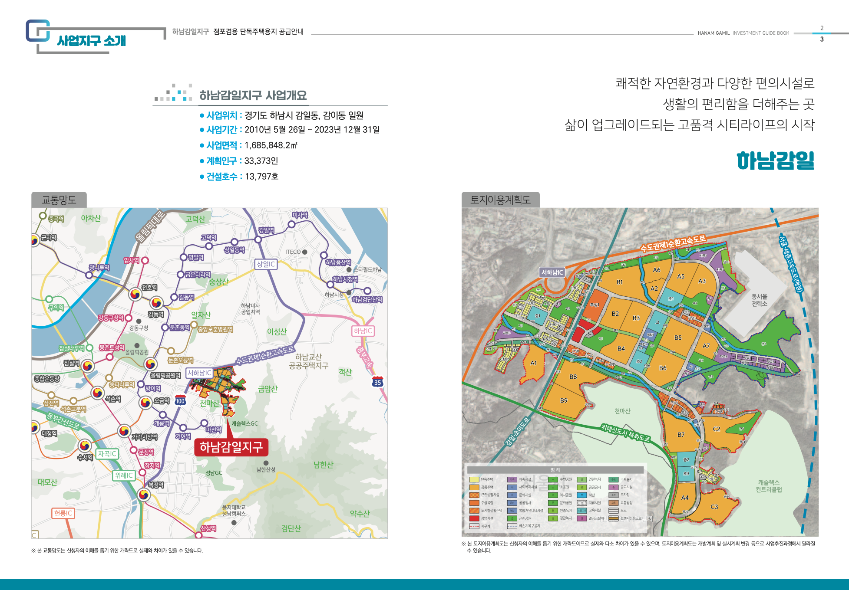Click block B9 on the land-use map

[x=564, y=400]
